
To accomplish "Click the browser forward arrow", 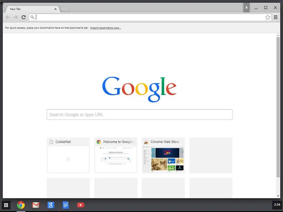I will point(15,17).
